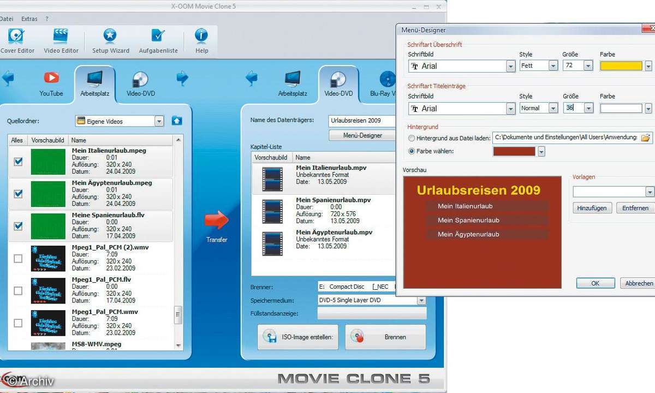Viewport: 655px width, 393px height.
Task: Check Mpeg1_Pal_PCM.wmv checkbox
Action: tap(18, 323)
